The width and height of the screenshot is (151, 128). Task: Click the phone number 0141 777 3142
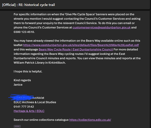[24, 107]
